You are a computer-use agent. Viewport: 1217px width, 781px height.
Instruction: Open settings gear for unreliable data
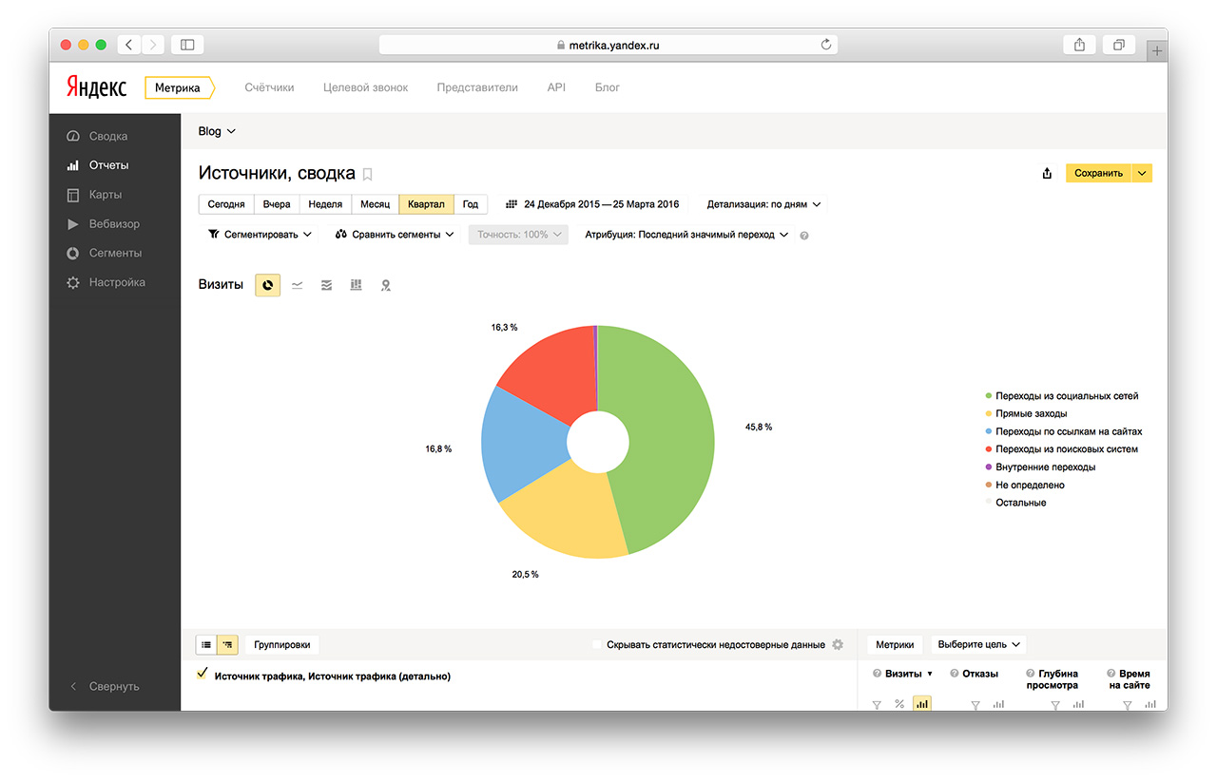838,644
